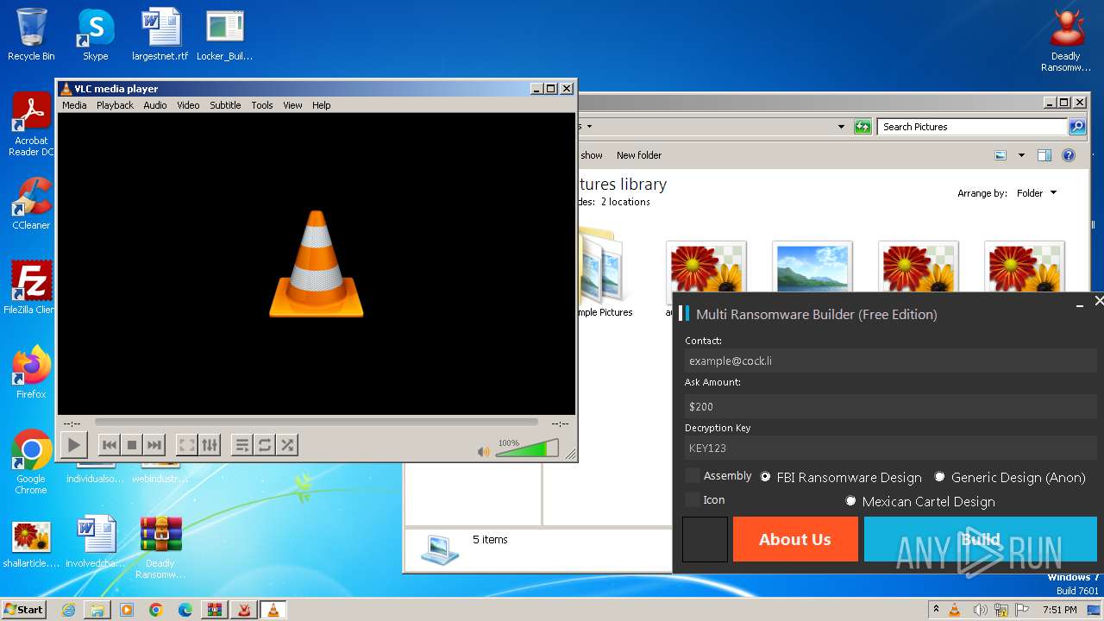Select the mountain lake picture thumbnail
Viewport: 1104px width, 621px height.
[x=812, y=267]
